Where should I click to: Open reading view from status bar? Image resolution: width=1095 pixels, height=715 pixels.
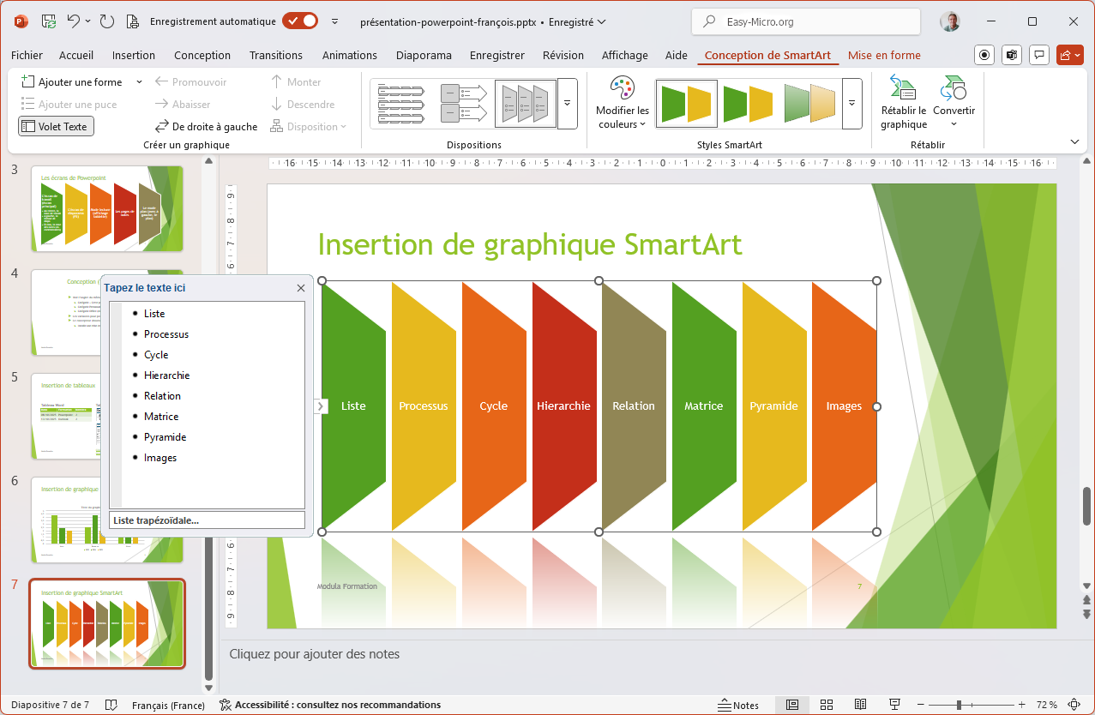click(860, 705)
